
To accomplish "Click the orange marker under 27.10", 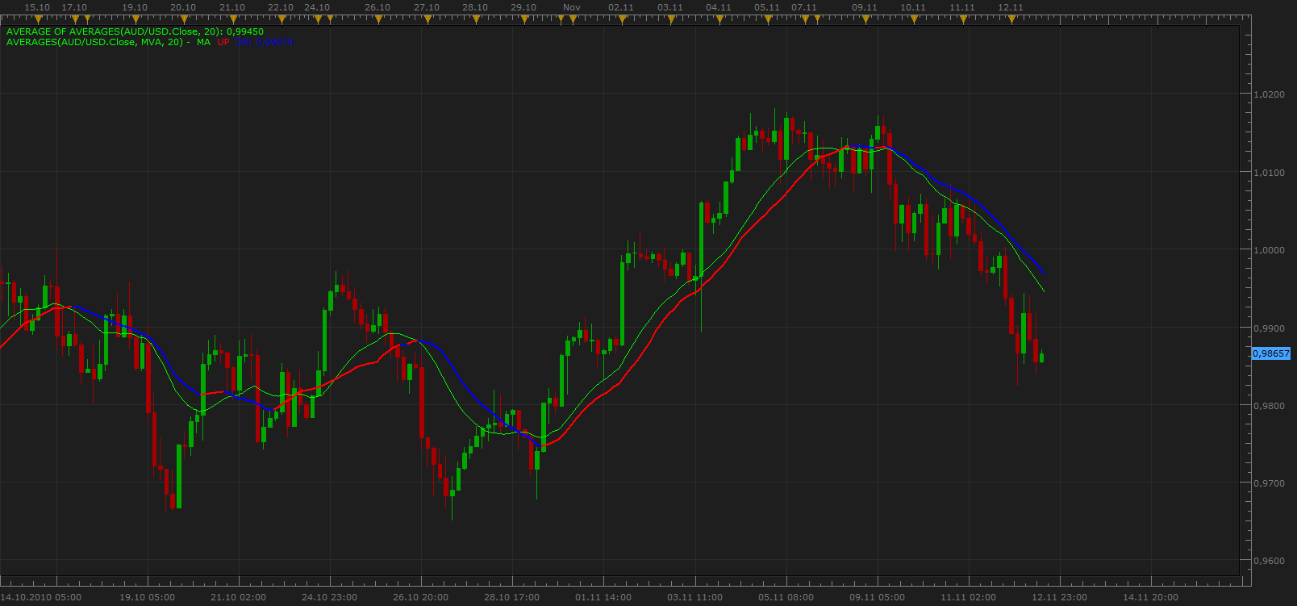I will [x=427, y=19].
